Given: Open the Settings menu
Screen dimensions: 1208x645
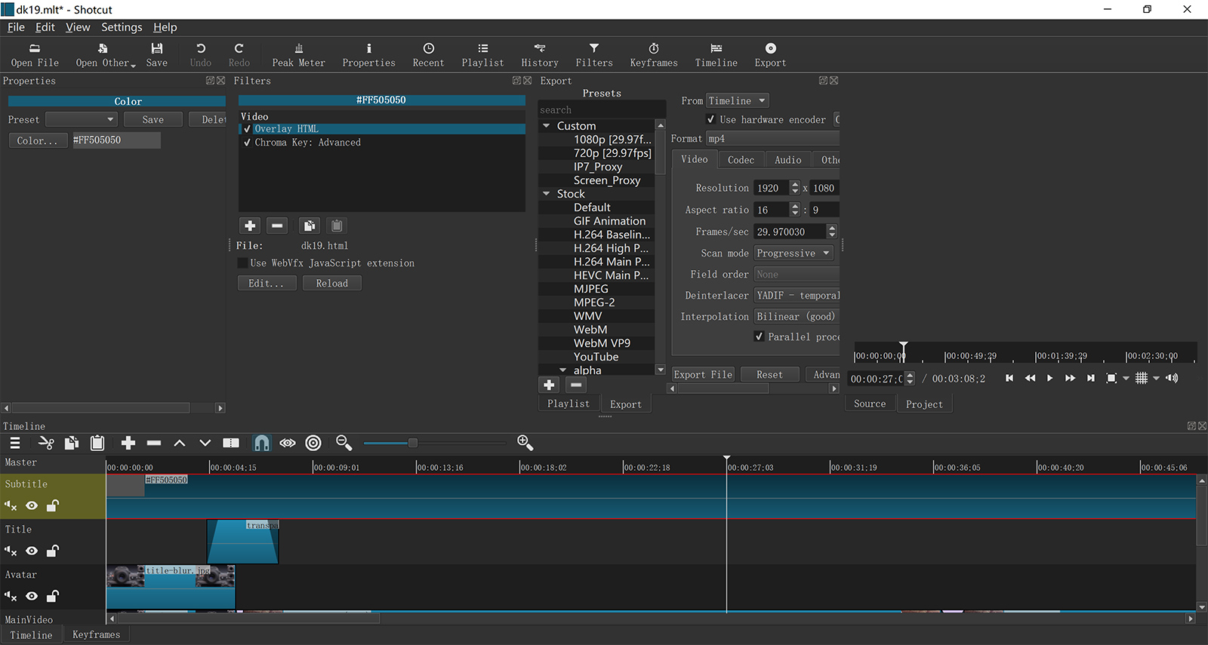Looking at the screenshot, I should (x=122, y=27).
